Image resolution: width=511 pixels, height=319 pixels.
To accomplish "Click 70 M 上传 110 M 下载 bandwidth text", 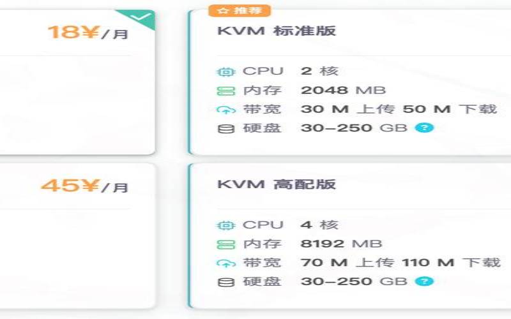I will tap(400, 263).
